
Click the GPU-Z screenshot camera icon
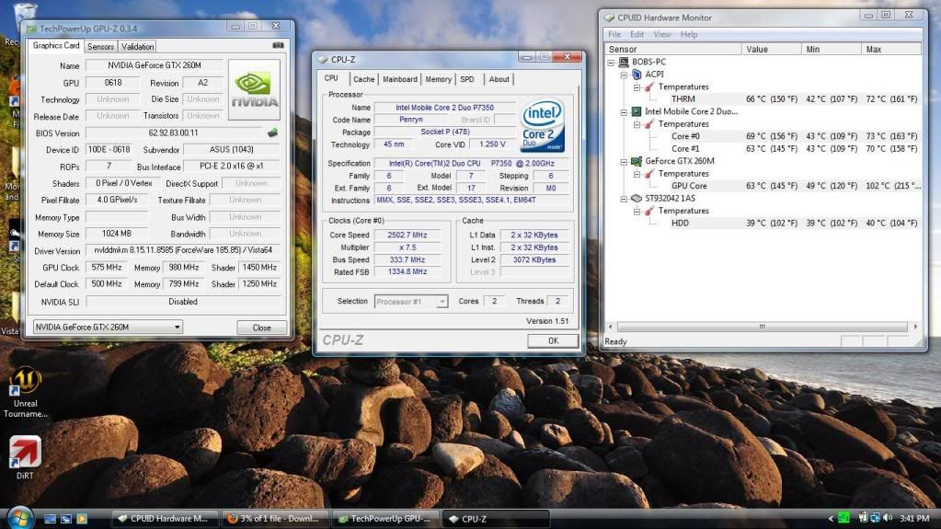[278, 45]
